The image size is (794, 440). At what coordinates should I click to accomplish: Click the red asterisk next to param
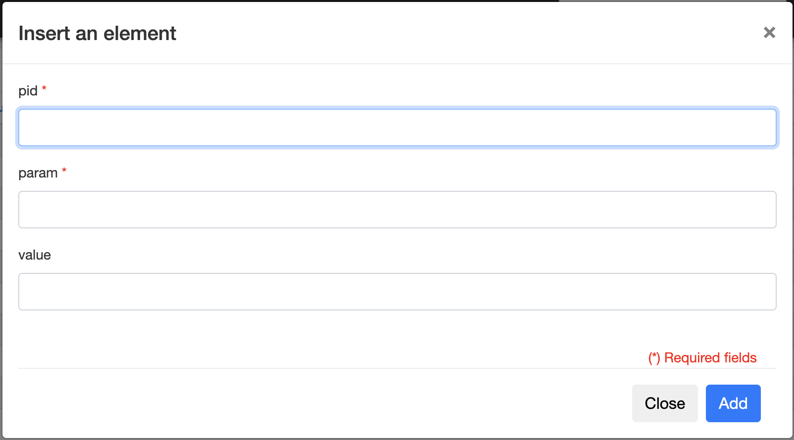[x=64, y=171]
